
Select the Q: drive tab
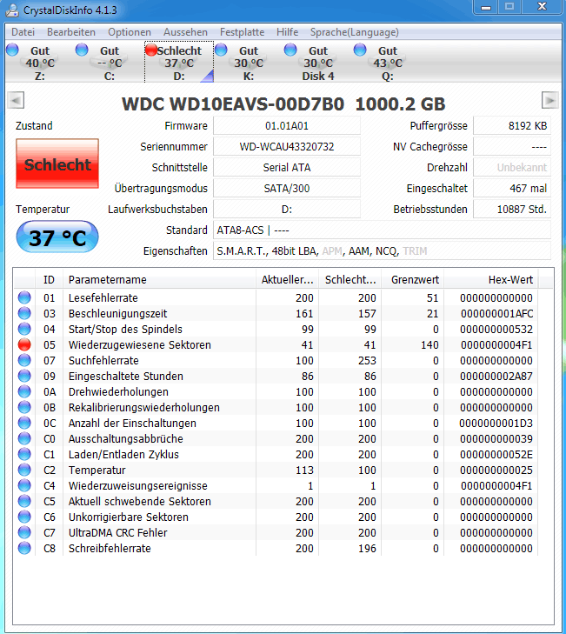388,63
